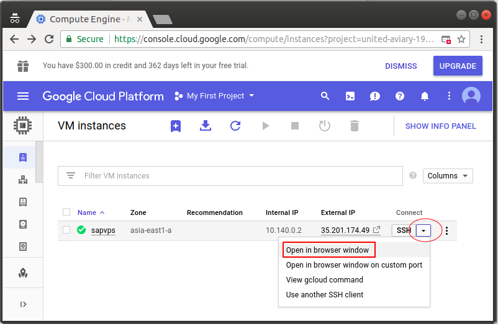Open external IP link icon
Image resolution: width=498 pixels, height=324 pixels.
point(377,230)
